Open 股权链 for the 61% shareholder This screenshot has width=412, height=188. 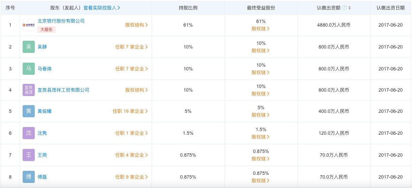coord(260,29)
